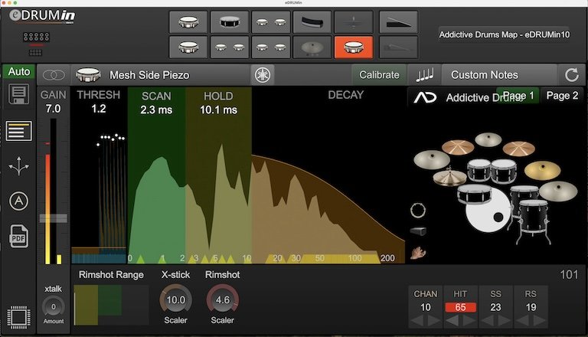Screen dimensions: 588x337
Task: Click the floppy disk save icon
Action: tap(18, 93)
